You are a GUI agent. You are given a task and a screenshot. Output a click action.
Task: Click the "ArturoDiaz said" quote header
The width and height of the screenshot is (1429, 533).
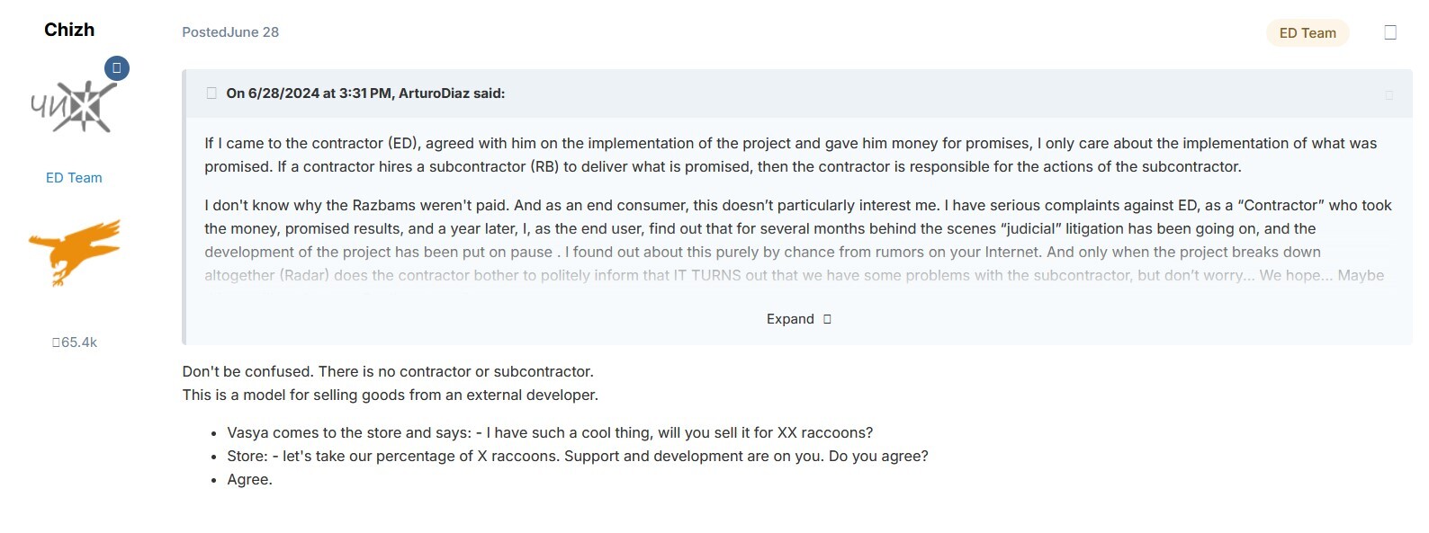coord(365,93)
